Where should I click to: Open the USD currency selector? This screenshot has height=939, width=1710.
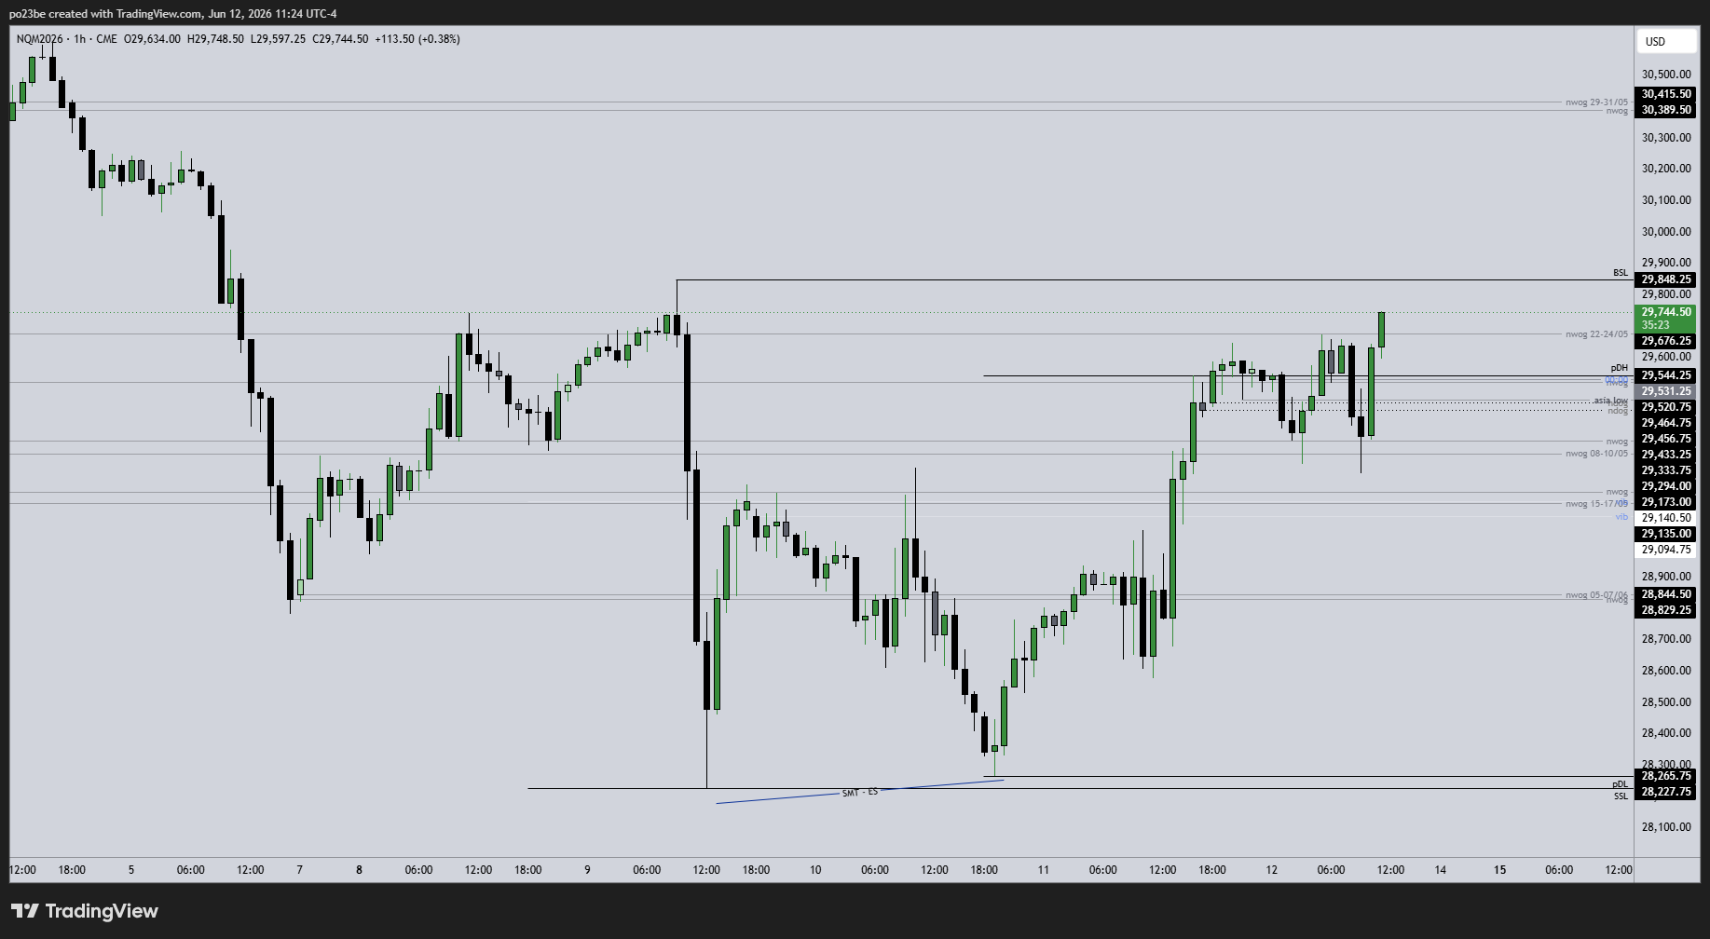point(1665,41)
